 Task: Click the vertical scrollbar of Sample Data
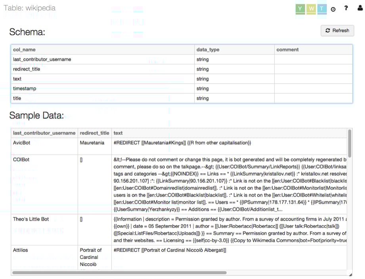tap(350, 143)
